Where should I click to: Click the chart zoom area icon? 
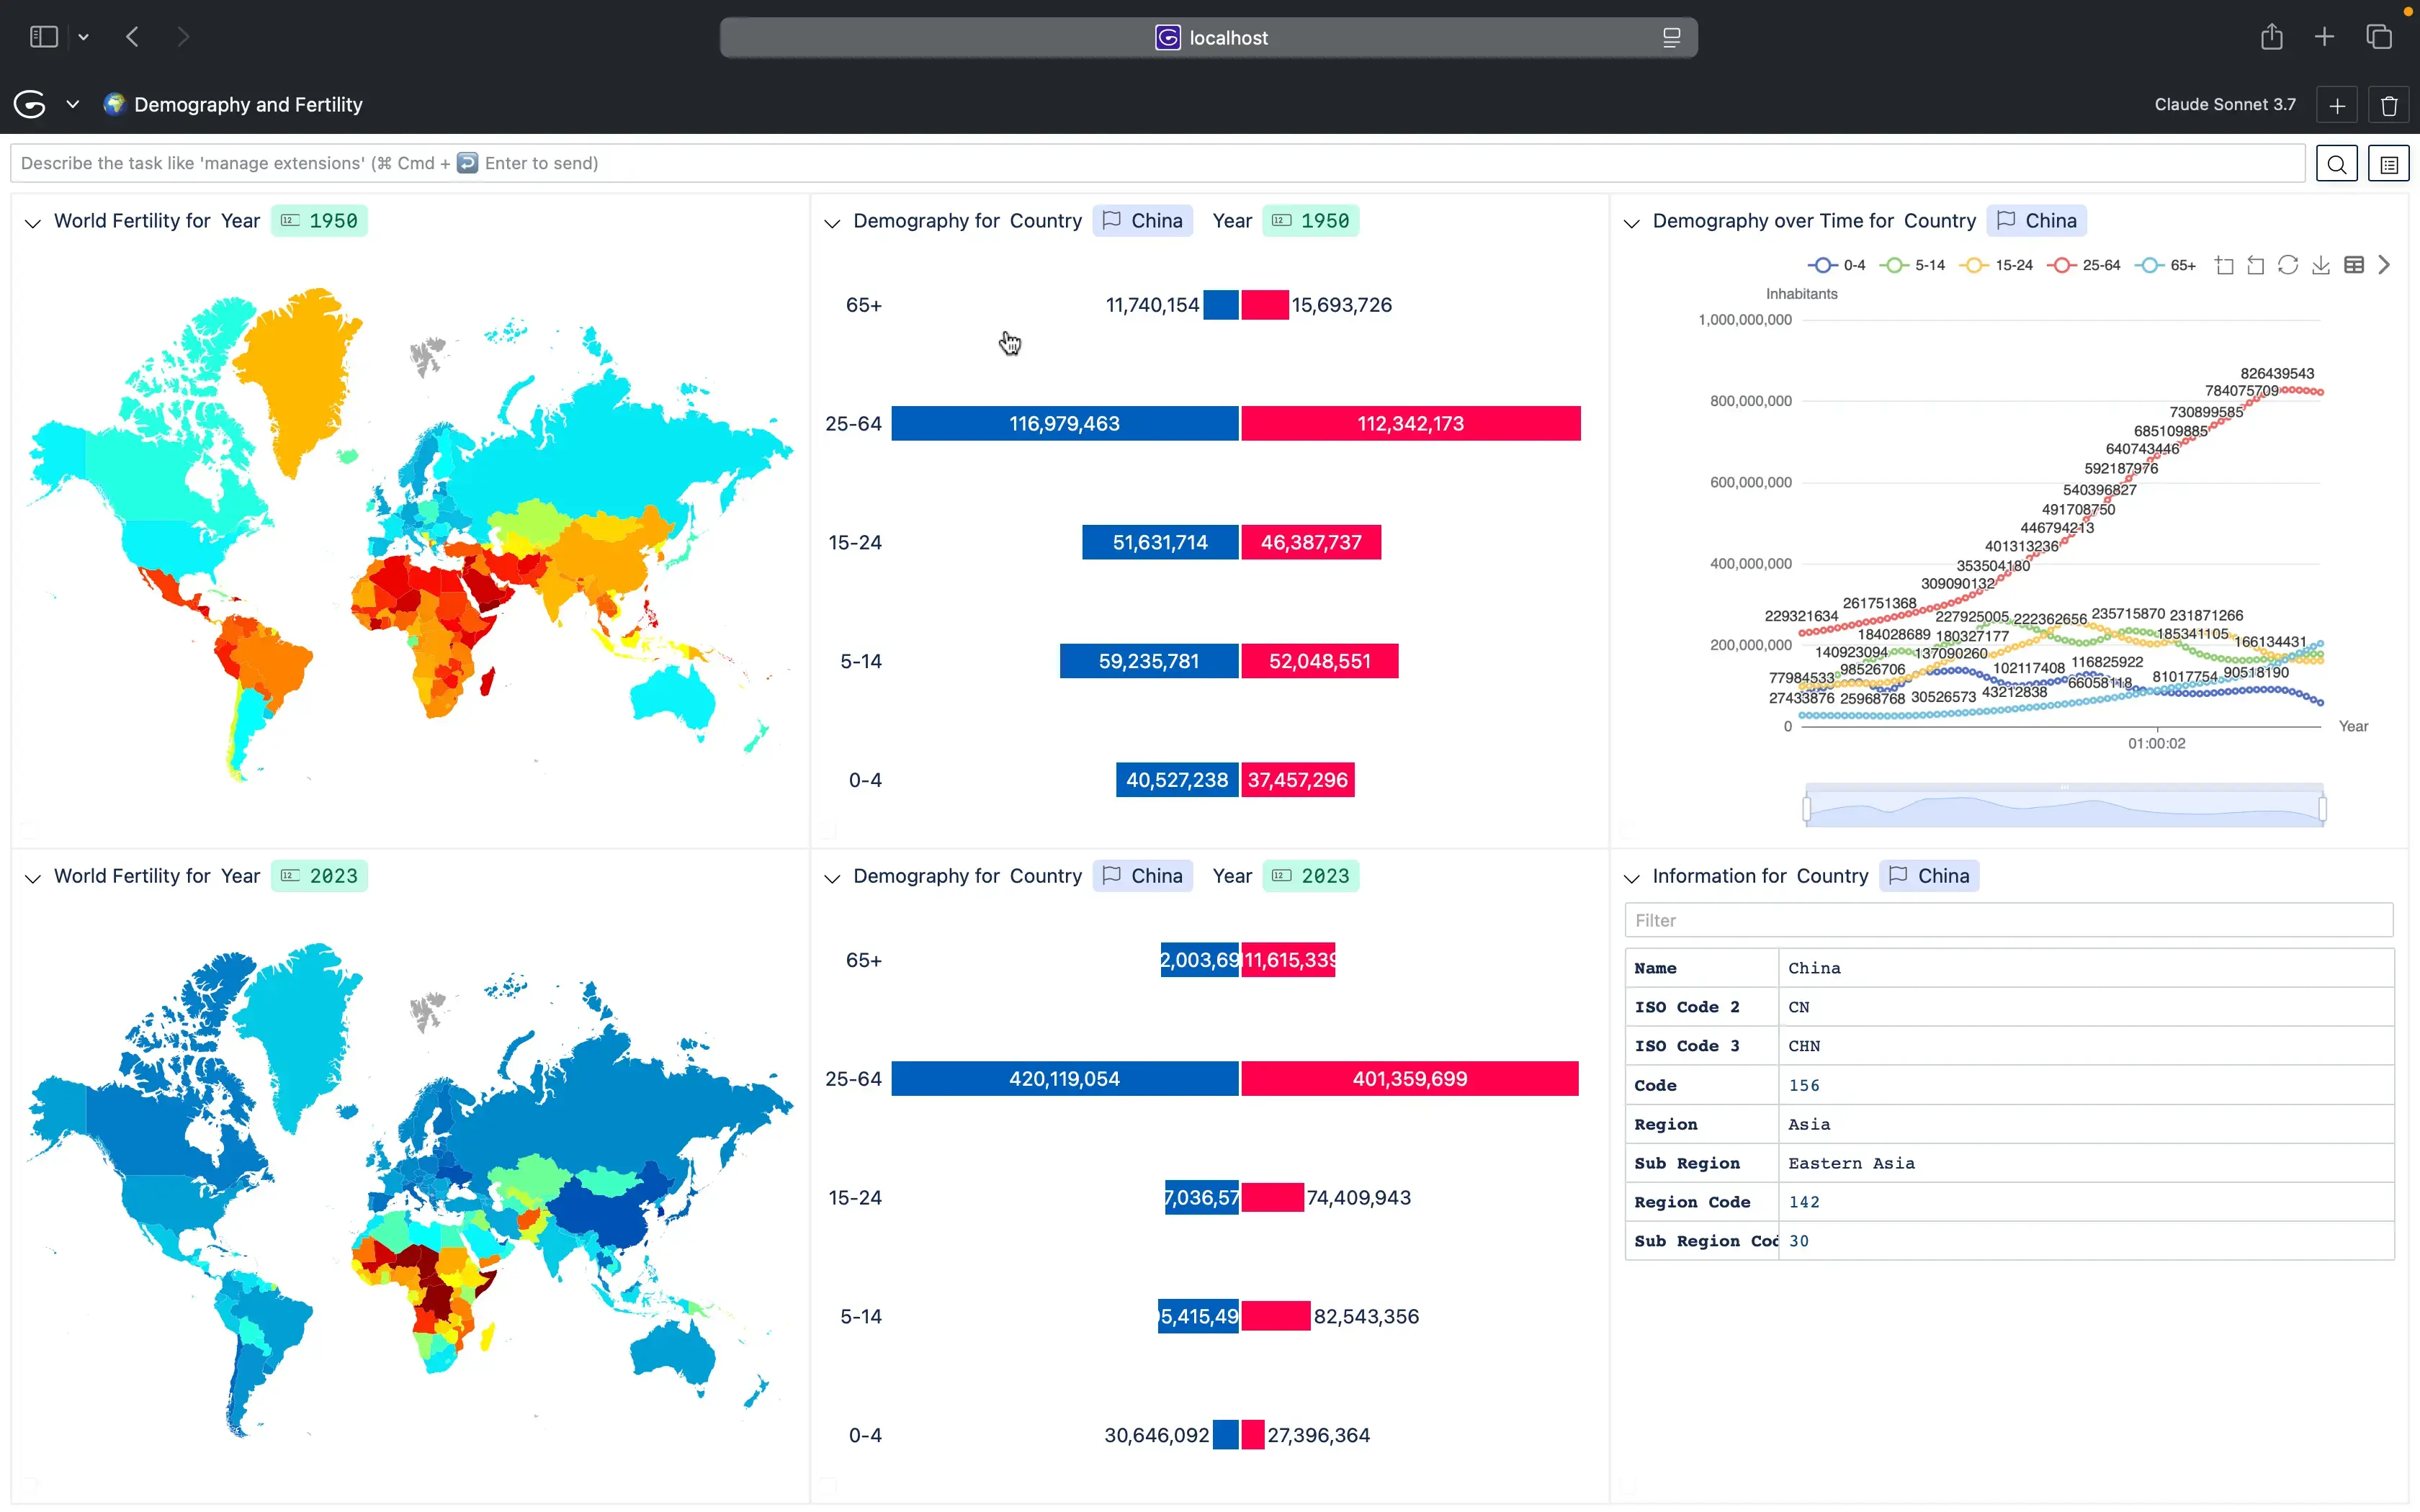point(2223,265)
